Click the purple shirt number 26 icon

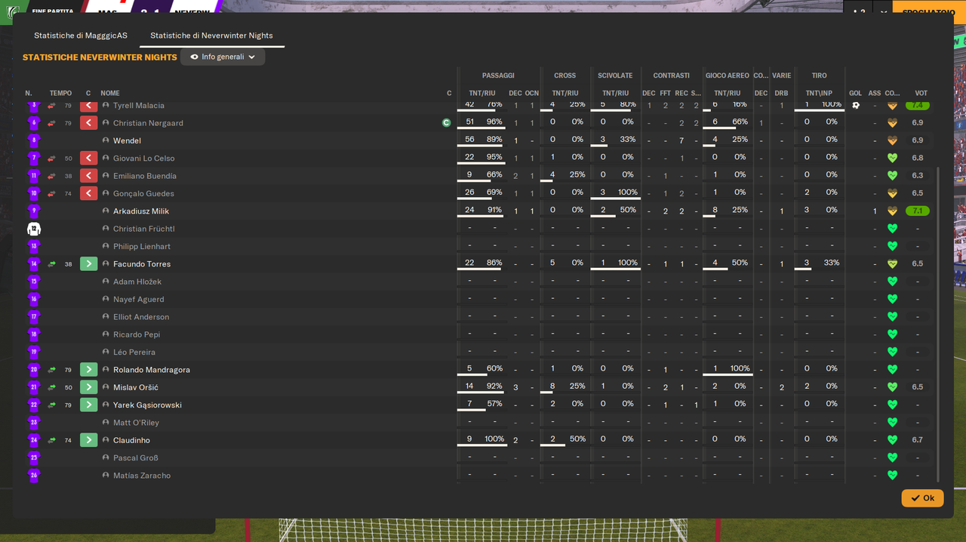pos(34,476)
